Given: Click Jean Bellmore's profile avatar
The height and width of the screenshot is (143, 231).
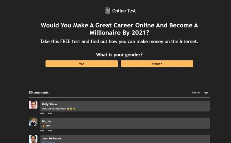Looking at the screenshot, I should [x=33, y=139].
